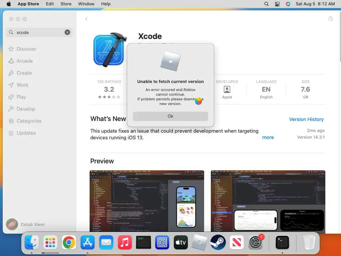This screenshot has width=341, height=256.
Task: Click the search field containing xcode
Action: [39, 32]
